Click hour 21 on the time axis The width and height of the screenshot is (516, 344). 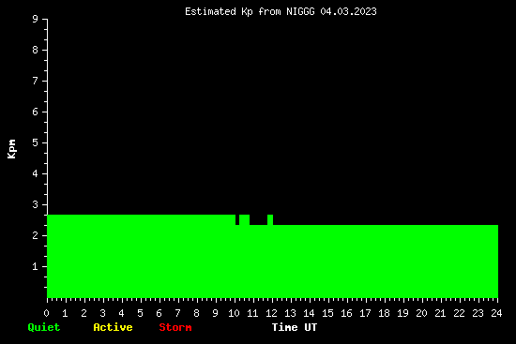point(440,313)
